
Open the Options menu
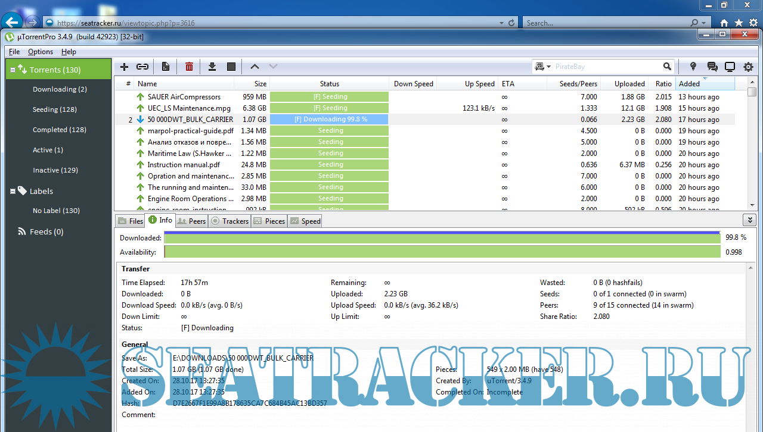click(x=41, y=52)
